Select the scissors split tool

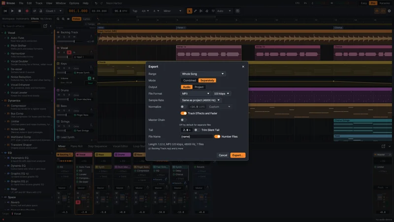coord(201,11)
